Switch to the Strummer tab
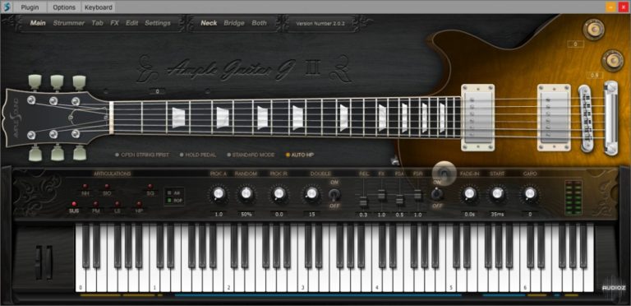The width and height of the screenshot is (631, 306). [x=69, y=23]
